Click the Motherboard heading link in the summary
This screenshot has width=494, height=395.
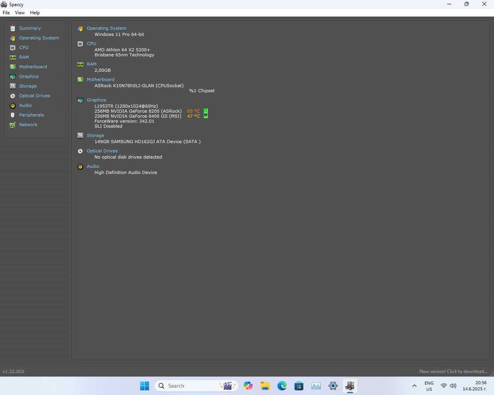(100, 80)
